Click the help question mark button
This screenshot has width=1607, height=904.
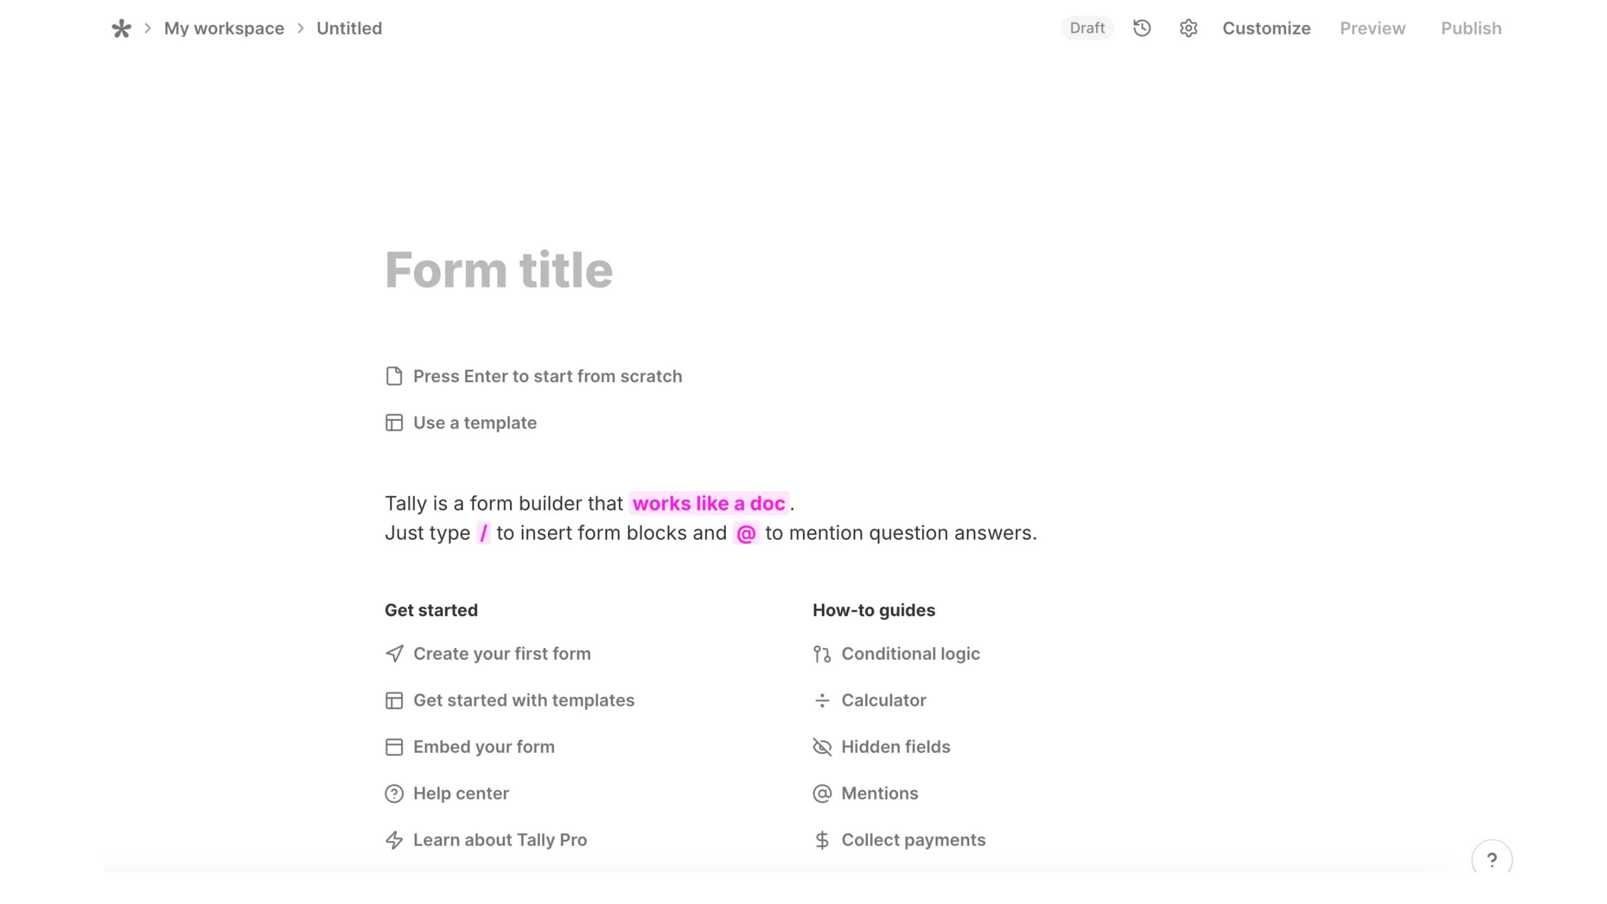click(1491, 860)
